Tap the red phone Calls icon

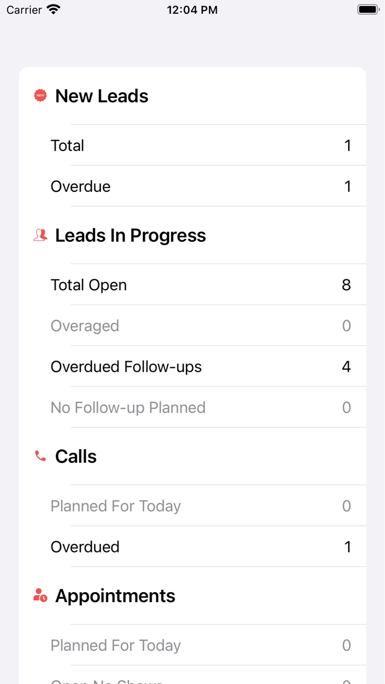[x=40, y=456]
